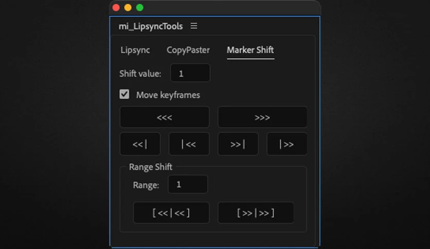The image size is (430, 249).
Task: Click the [>>|>>] range shift button
Action: tap(256, 213)
